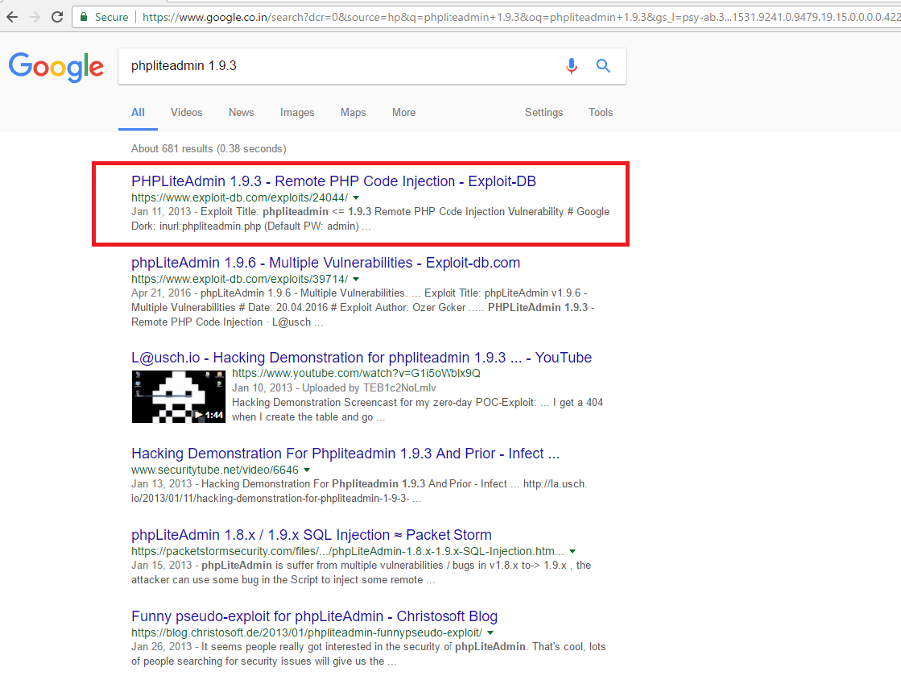The width and height of the screenshot is (901, 677).
Task: Open dropdown arrow next to securitytube.net URL
Action: pyautogui.click(x=307, y=470)
